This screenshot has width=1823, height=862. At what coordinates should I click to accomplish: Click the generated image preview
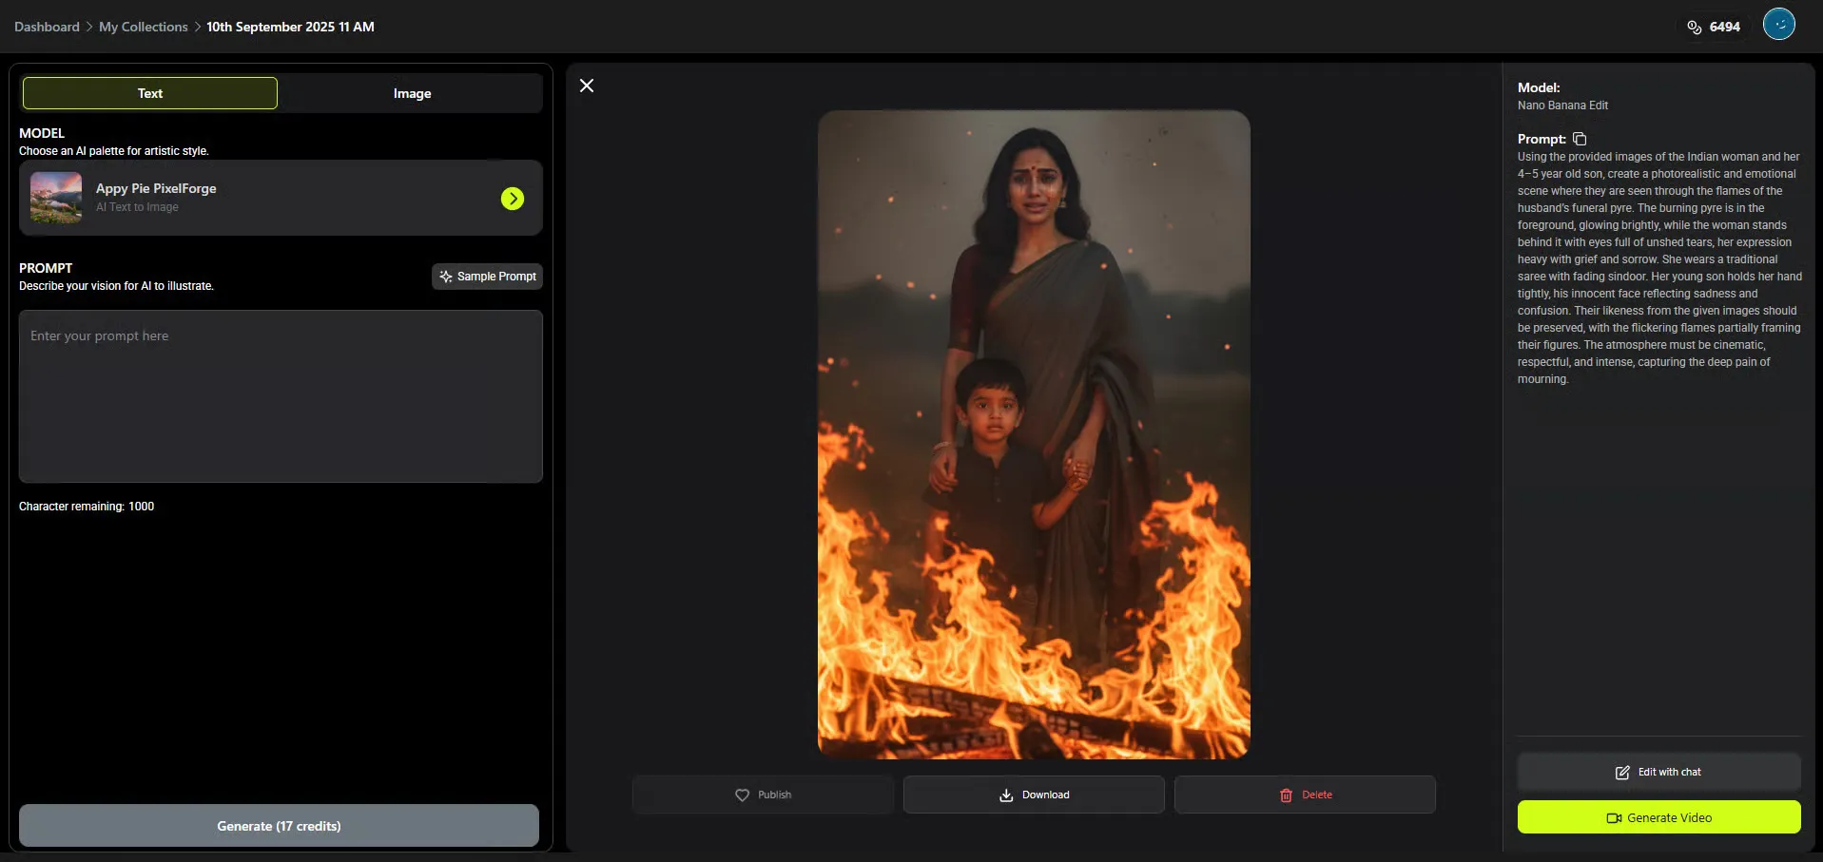(x=1034, y=434)
